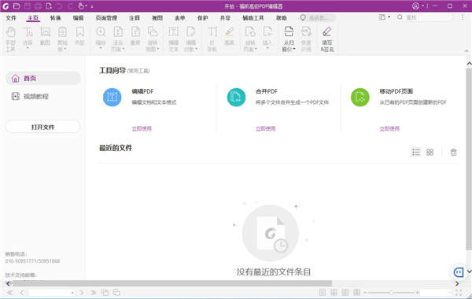The width and height of the screenshot is (472, 299).
Task: Switch to the 编辑 tab
Action: pos(78,18)
